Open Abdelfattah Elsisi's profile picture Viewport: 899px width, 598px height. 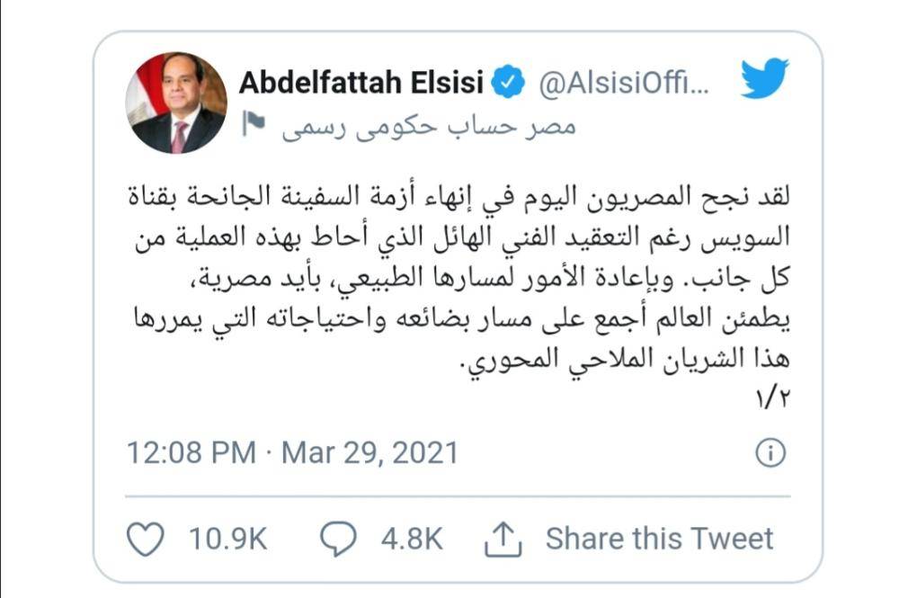pos(176,102)
